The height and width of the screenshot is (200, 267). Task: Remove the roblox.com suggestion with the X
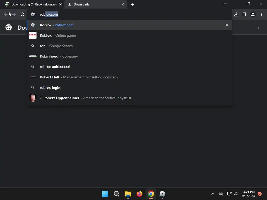click(227, 25)
